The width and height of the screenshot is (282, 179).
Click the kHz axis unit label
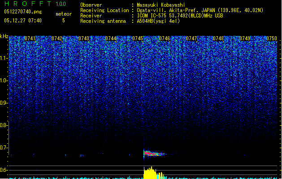coord(4,36)
